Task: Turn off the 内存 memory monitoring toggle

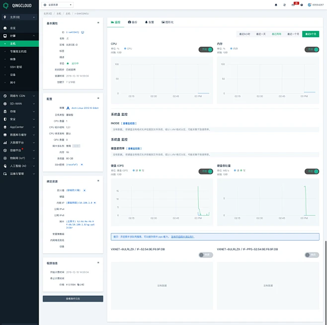Action: [311, 49]
